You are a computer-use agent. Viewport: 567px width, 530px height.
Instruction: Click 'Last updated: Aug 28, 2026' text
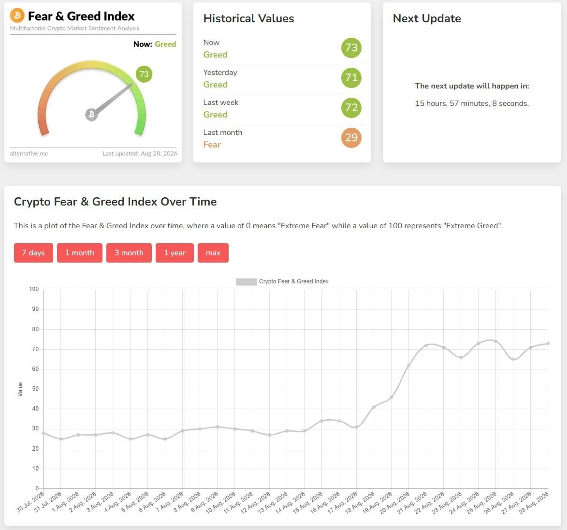click(140, 153)
